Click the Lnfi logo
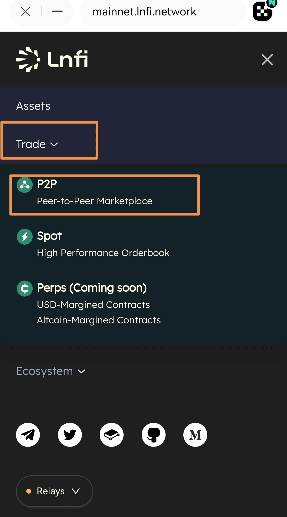The width and height of the screenshot is (287, 517). [x=52, y=60]
